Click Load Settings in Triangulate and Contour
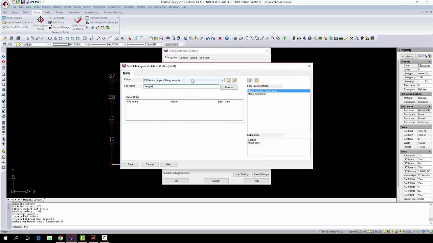The height and width of the screenshot is (243, 433). [x=242, y=174]
